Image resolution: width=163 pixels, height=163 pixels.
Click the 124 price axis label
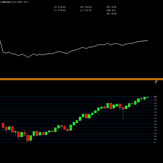tap(156, 127)
